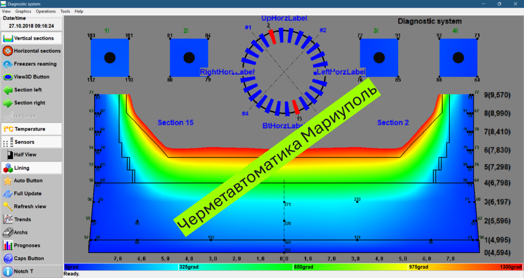Image resolution: width=524 pixels, height=278 pixels.
Task: Click the Horizontal sections icon
Action: tap(8, 51)
